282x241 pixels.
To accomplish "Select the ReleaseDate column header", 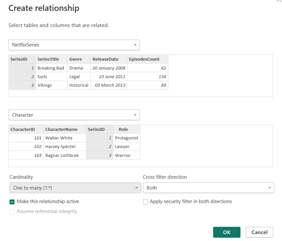I will click(x=105, y=59).
